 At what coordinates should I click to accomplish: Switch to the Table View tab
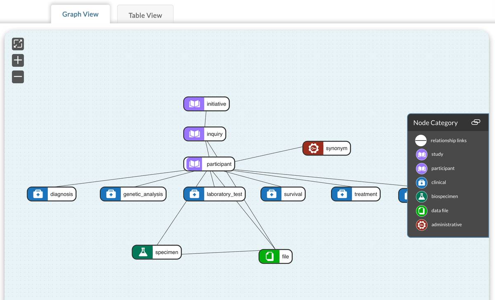pos(145,15)
